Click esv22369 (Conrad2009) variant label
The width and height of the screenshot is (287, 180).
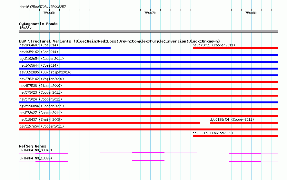pos(213,133)
